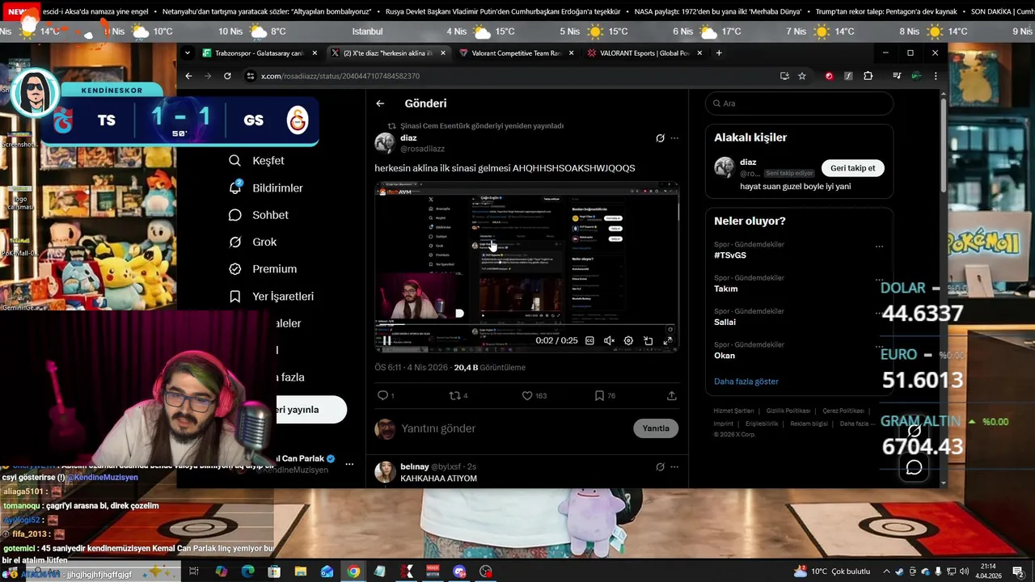Image resolution: width=1035 pixels, height=582 pixels.
Task: Open Sohbet in the X sidebar
Action: point(258,215)
